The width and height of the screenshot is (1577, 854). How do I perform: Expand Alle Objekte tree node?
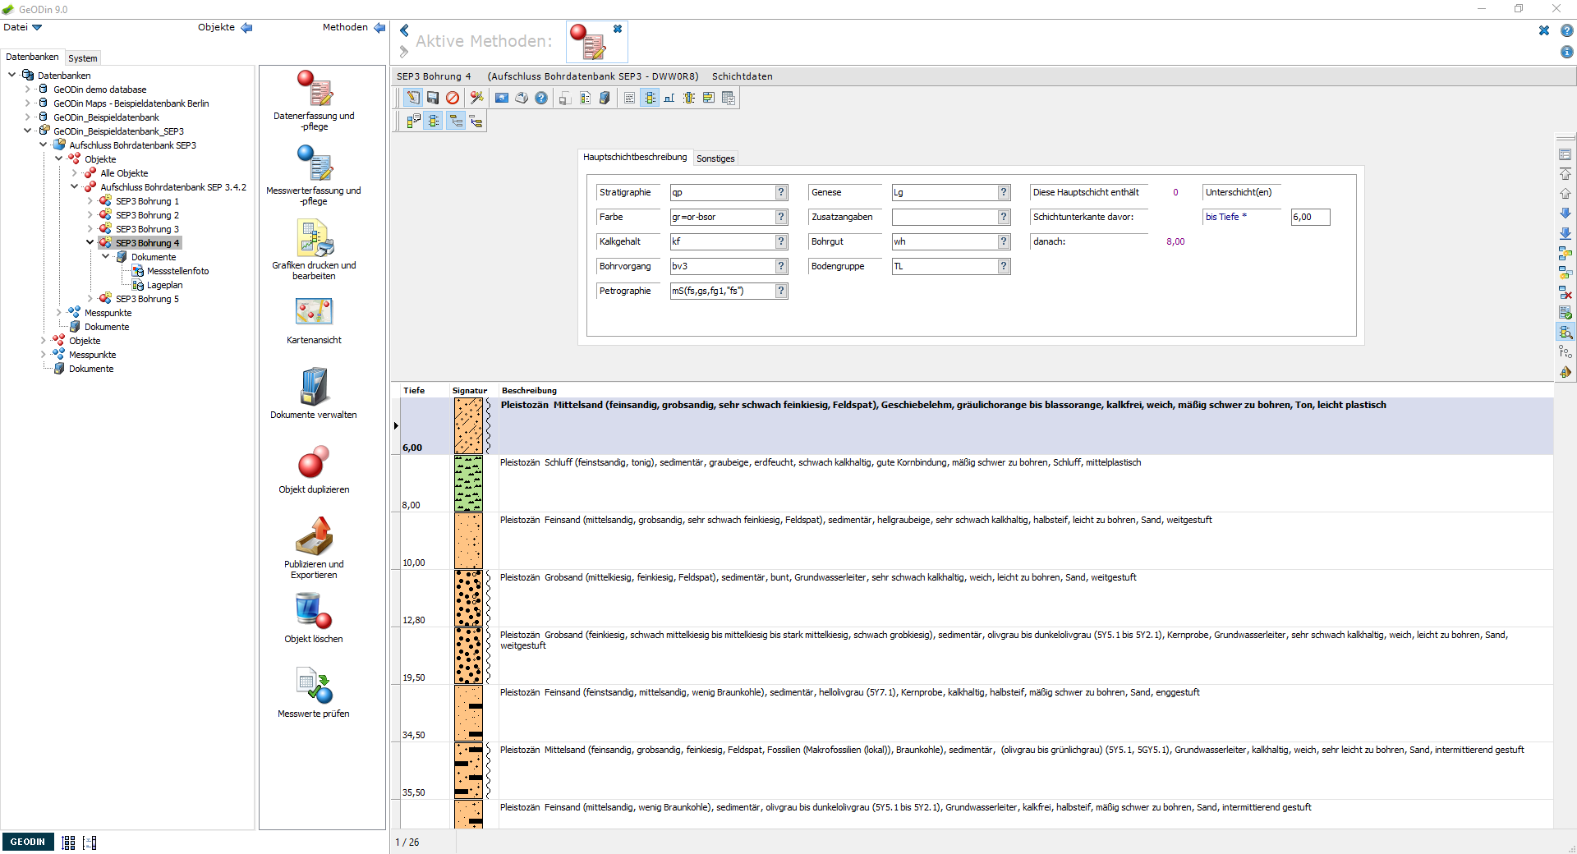[75, 173]
